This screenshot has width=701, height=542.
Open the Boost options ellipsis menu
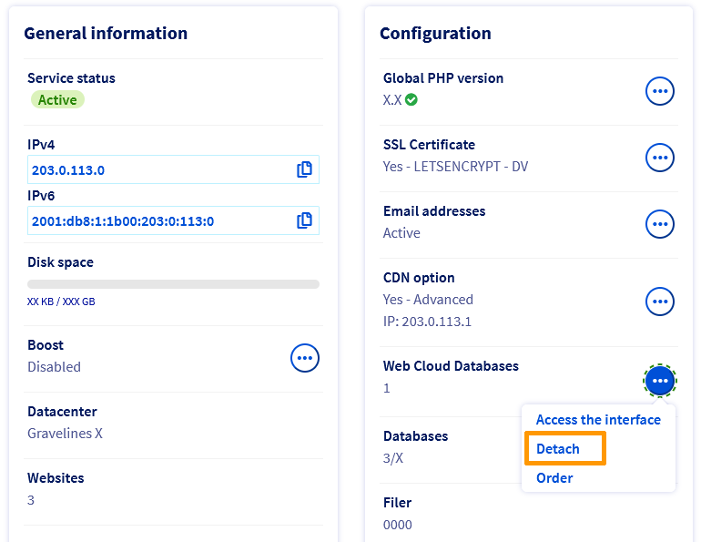[305, 358]
